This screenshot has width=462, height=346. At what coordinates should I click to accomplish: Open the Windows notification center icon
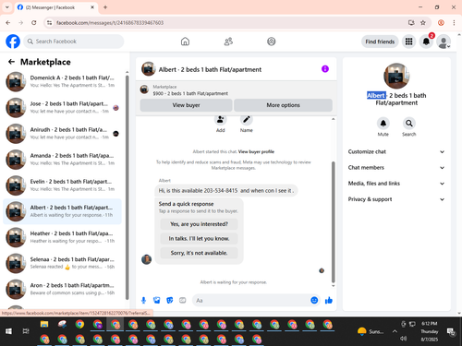coord(451,331)
